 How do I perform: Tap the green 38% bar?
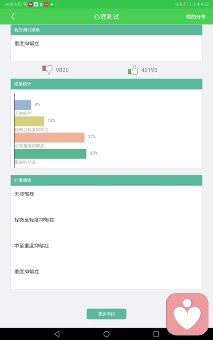pos(51,154)
